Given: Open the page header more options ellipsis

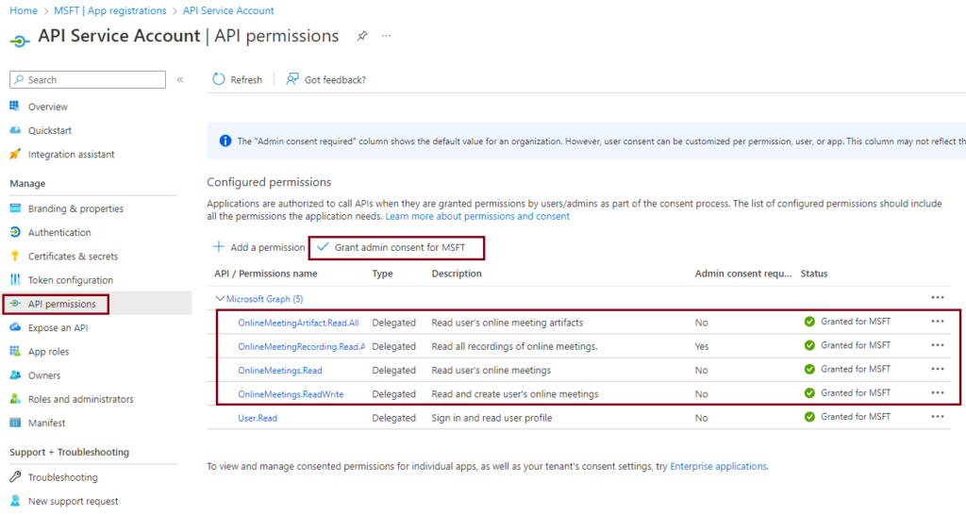Looking at the screenshot, I should (386, 37).
